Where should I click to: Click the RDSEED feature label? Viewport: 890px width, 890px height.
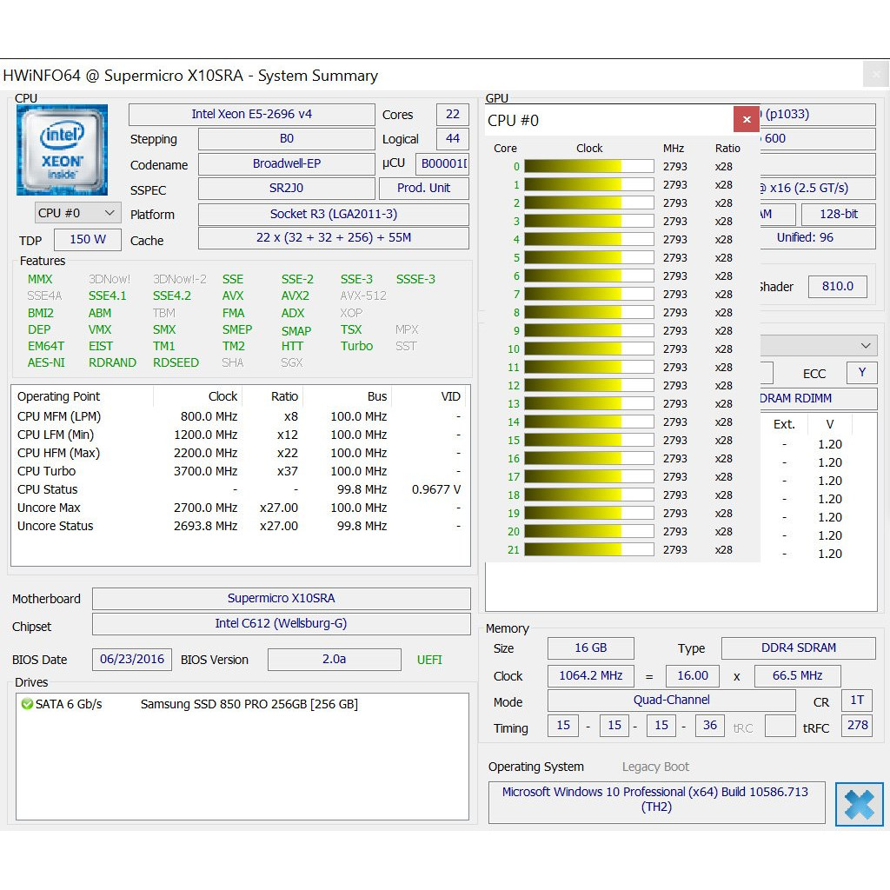point(176,362)
